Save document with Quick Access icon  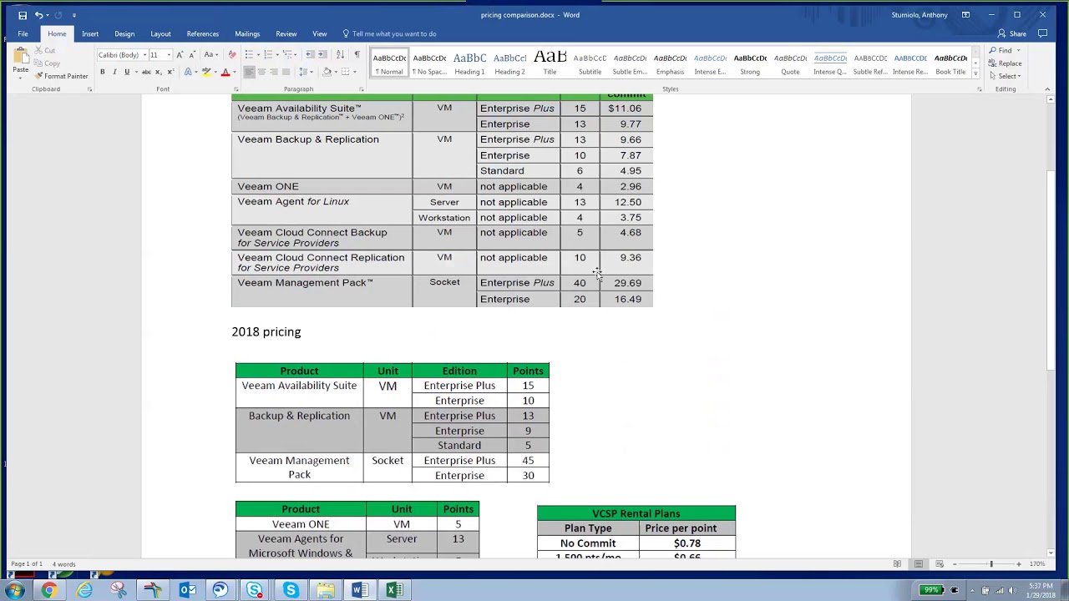coord(23,15)
